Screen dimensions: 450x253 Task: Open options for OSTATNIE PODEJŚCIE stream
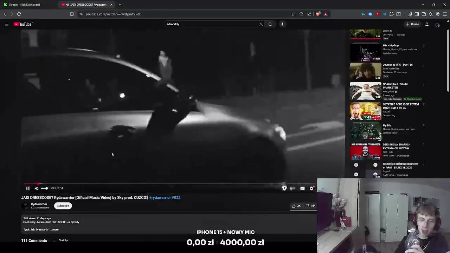click(x=424, y=105)
